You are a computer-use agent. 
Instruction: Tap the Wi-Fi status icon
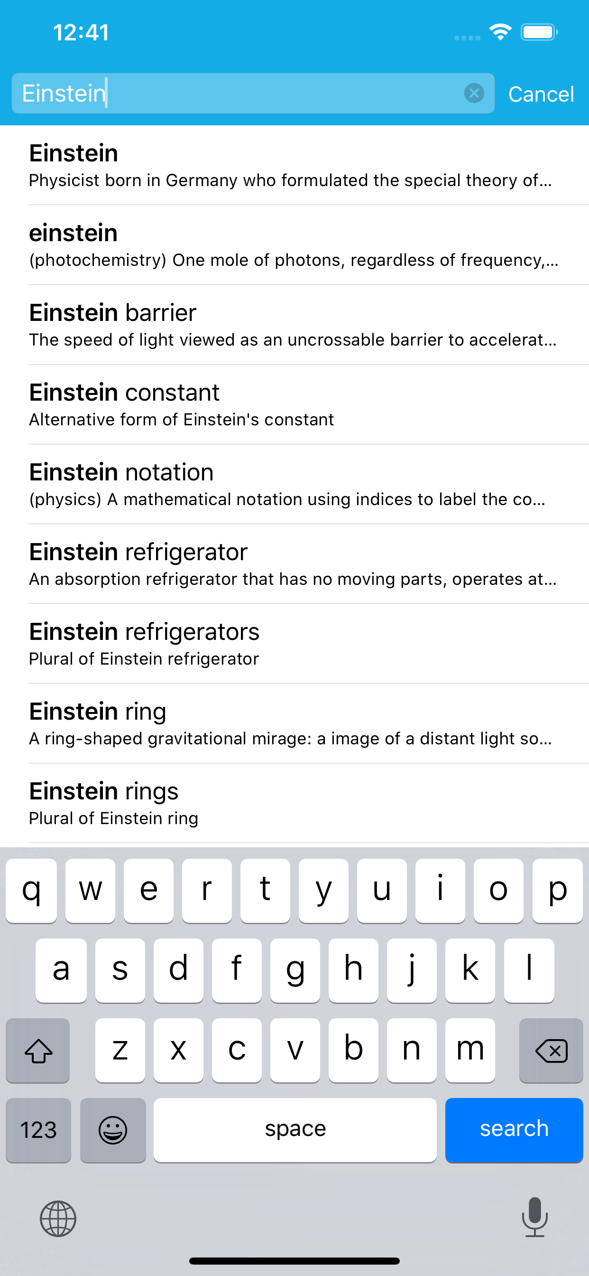tap(500, 32)
